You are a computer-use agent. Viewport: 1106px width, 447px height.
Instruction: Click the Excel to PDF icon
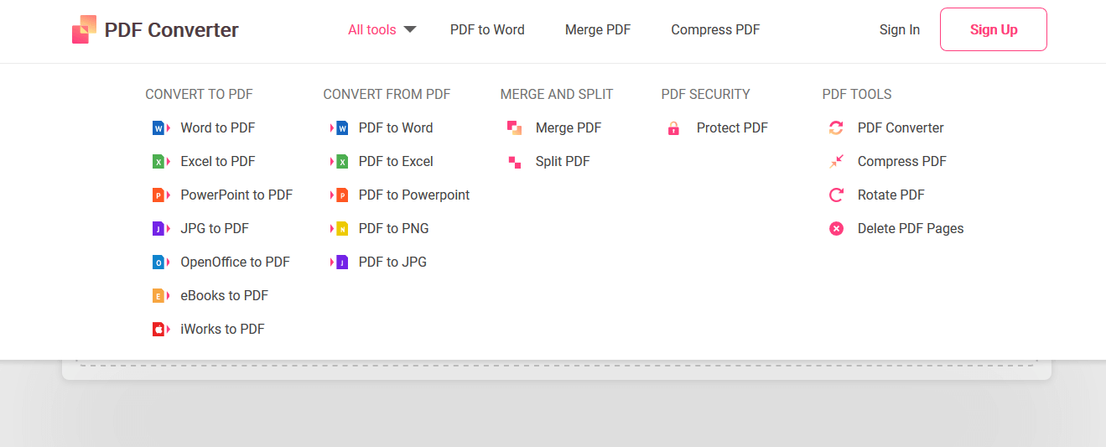[161, 162]
